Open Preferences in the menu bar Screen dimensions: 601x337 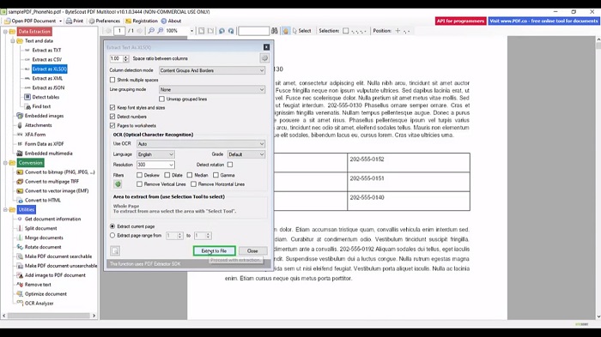click(105, 21)
